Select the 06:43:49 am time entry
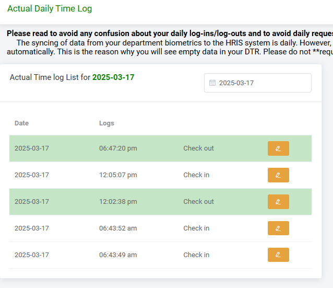This screenshot has height=288, width=333. point(118,255)
